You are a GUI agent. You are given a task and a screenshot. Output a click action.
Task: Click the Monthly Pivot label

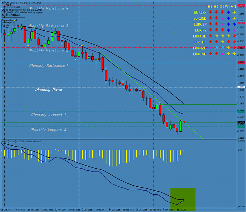pos(48,90)
